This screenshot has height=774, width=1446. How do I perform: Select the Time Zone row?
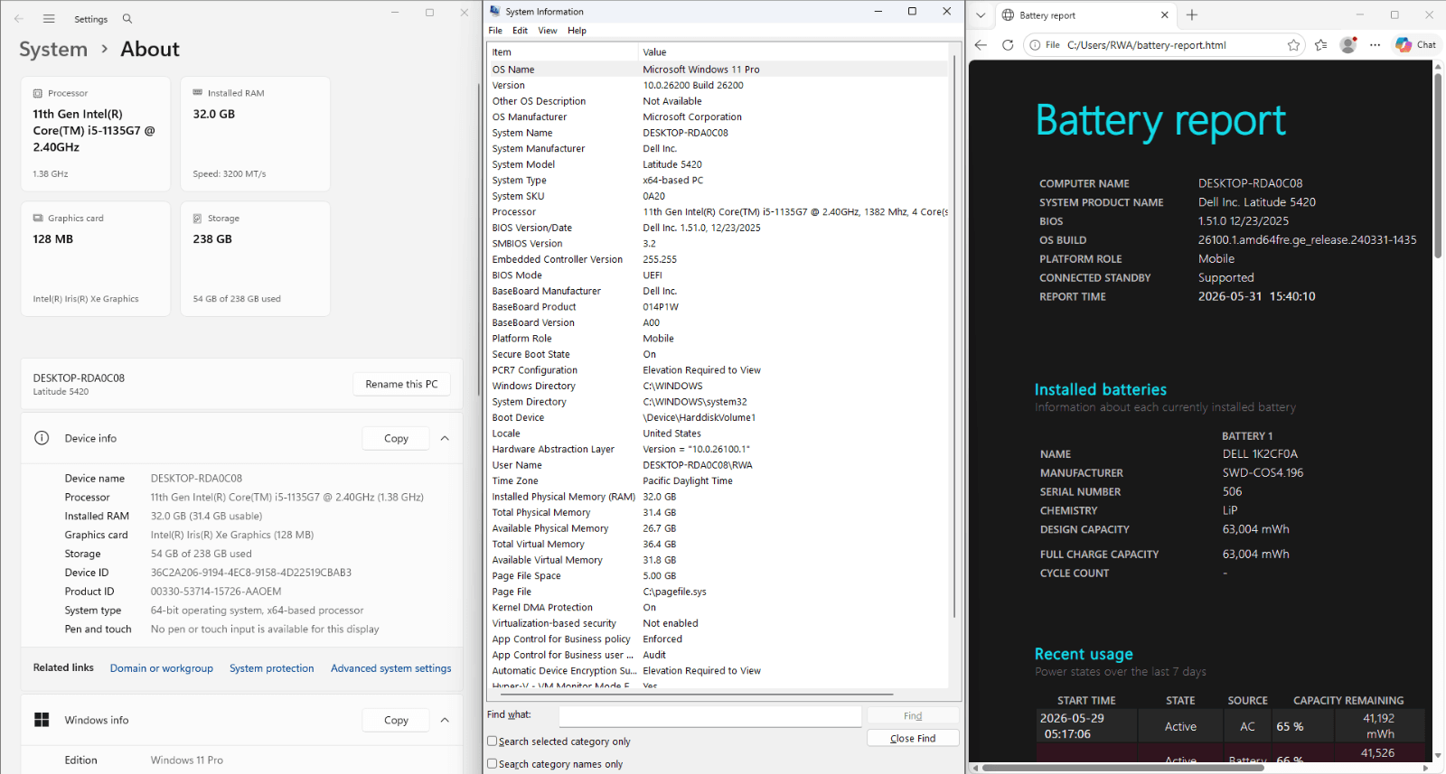pos(718,480)
